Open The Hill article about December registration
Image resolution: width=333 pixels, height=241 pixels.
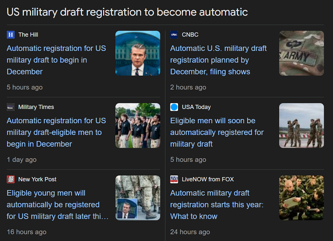(56, 60)
